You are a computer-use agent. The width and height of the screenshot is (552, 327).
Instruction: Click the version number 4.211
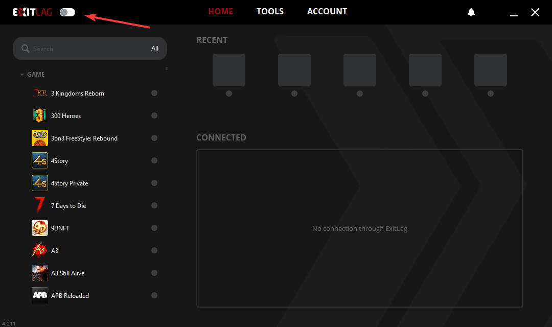(x=9, y=324)
